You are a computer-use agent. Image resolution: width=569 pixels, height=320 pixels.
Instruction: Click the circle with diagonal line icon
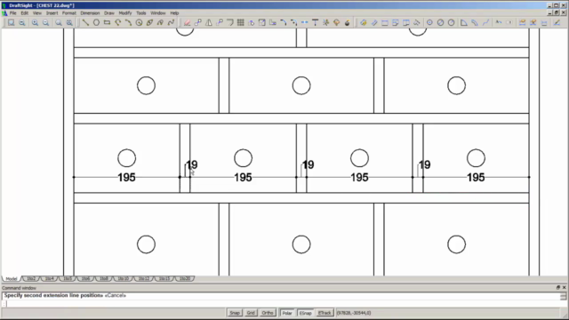(x=440, y=22)
